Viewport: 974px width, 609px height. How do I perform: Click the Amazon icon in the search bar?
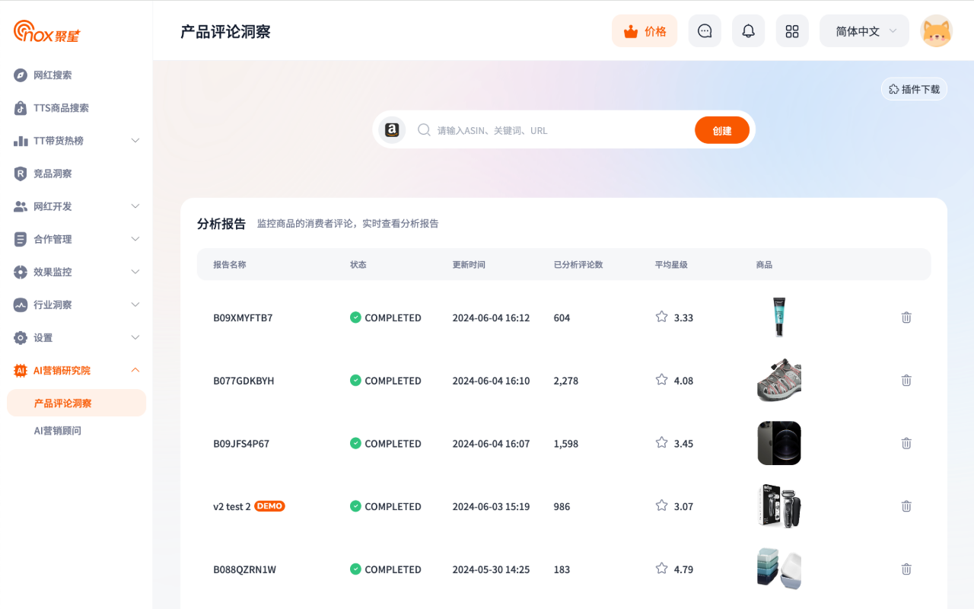coord(392,129)
